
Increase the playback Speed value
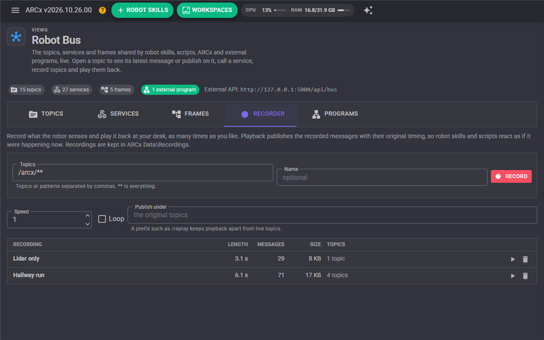[88, 216]
